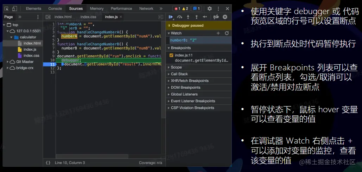
Task: Collapse the calculator folder
Action: tap(11, 37)
